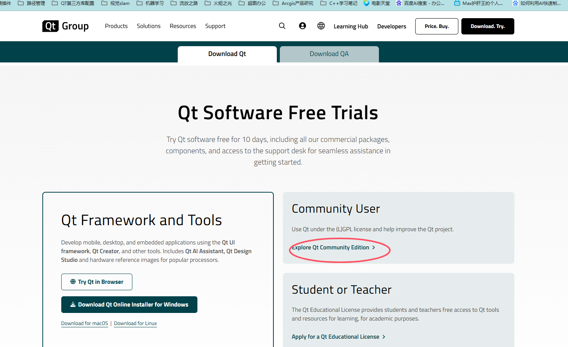Open Explore Qt Community Edition link

pos(334,247)
